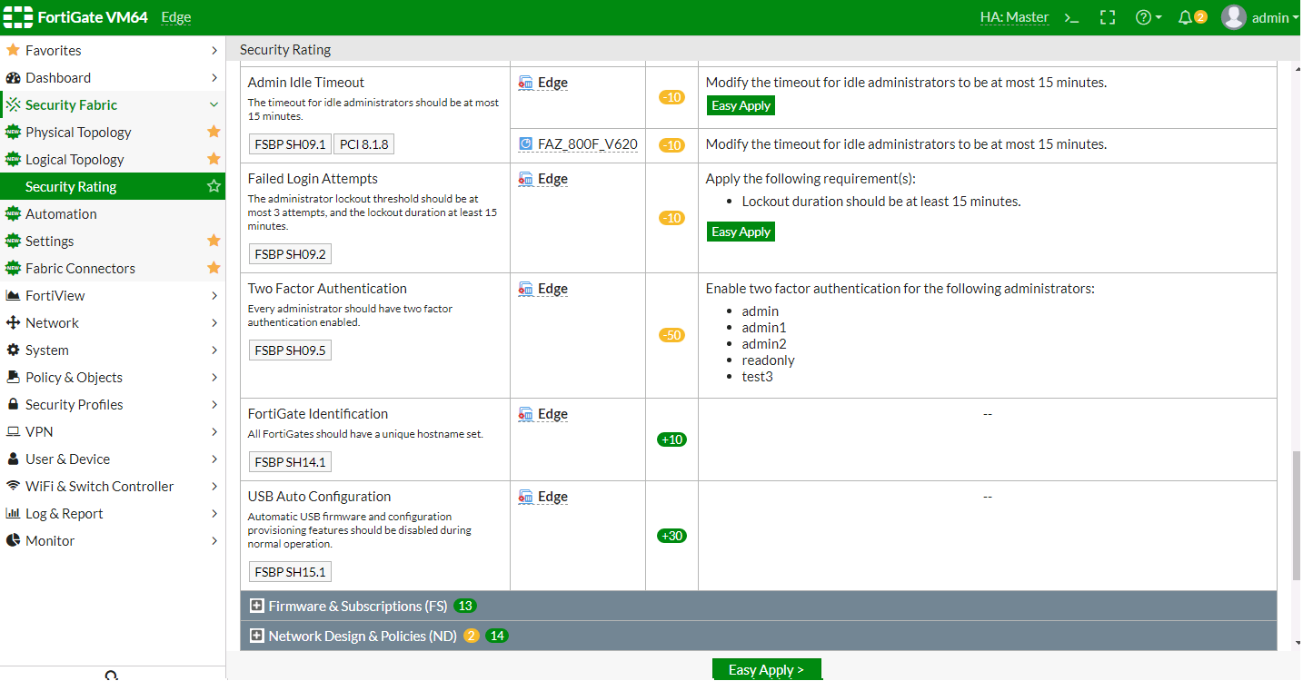The image size is (1303, 681).
Task: Click the Edge hostname in header
Action: coord(175,17)
